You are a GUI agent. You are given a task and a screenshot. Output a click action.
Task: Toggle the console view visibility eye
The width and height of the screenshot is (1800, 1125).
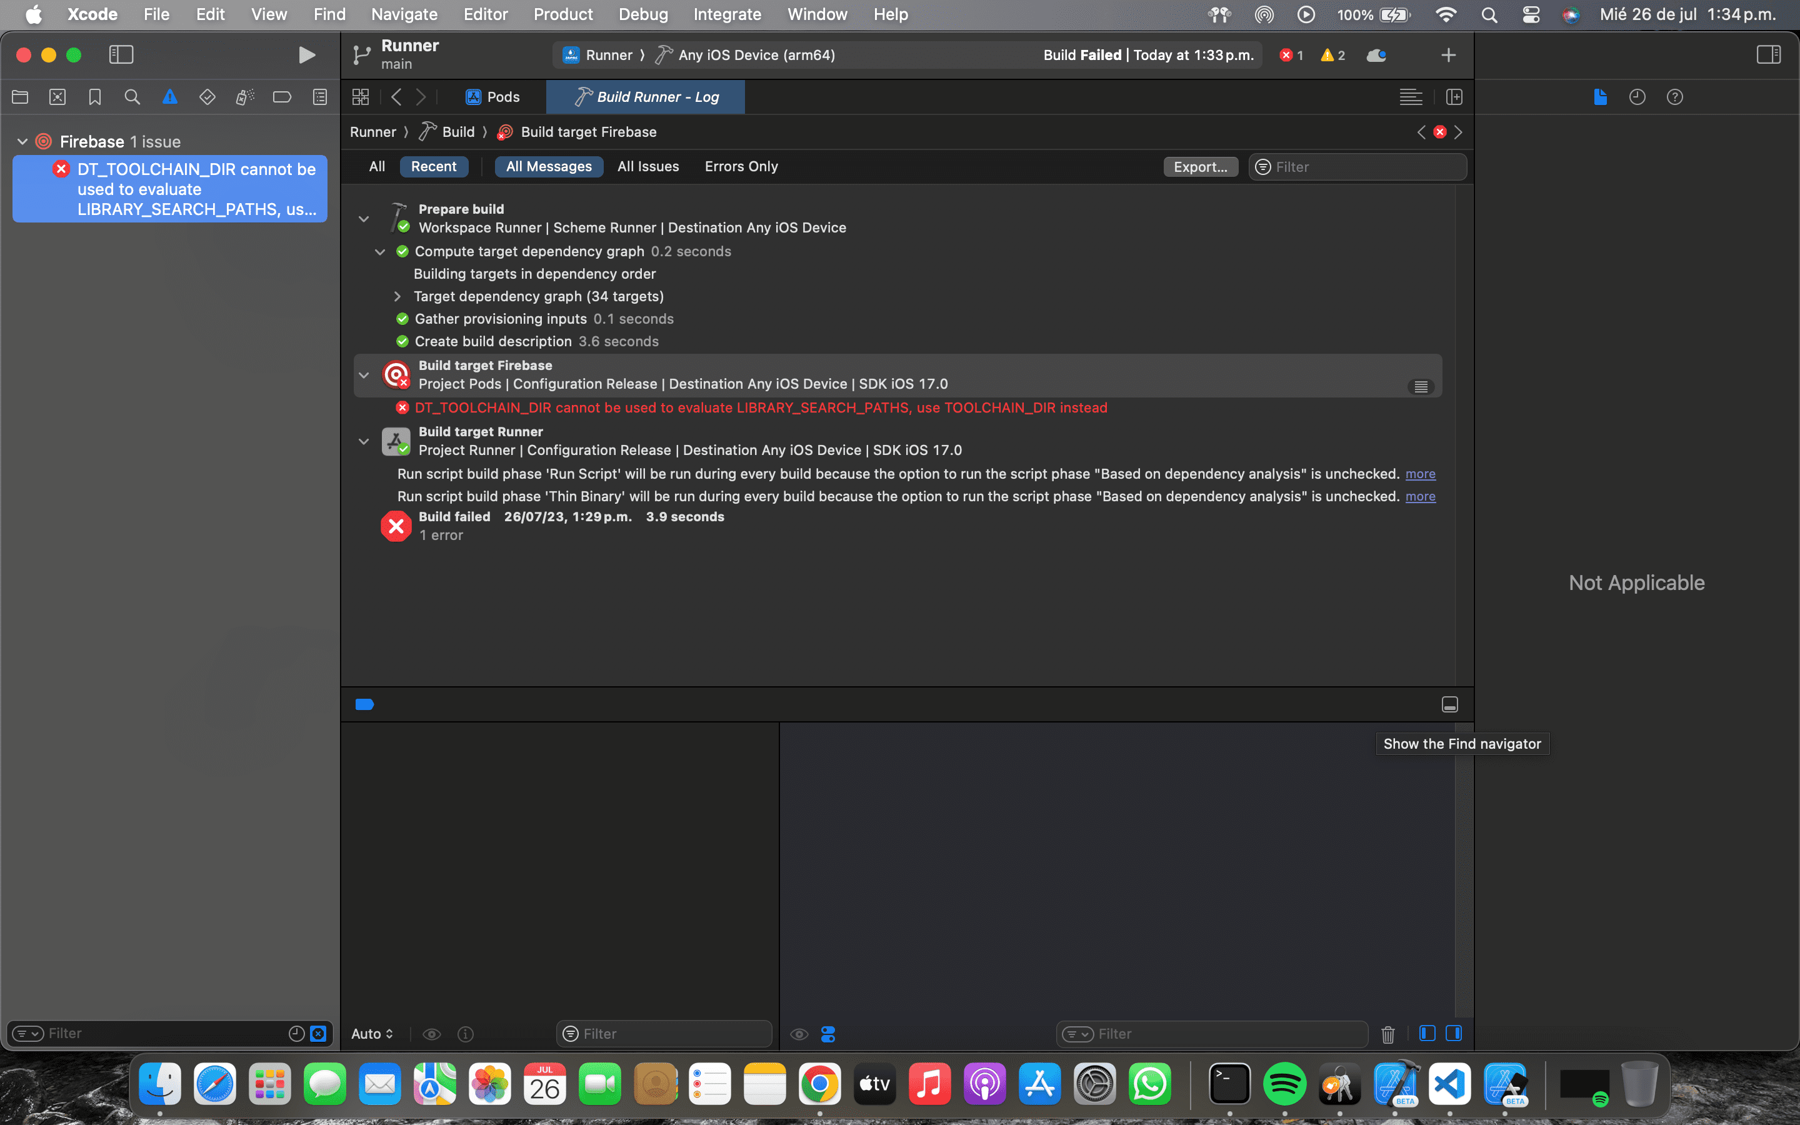click(799, 1034)
